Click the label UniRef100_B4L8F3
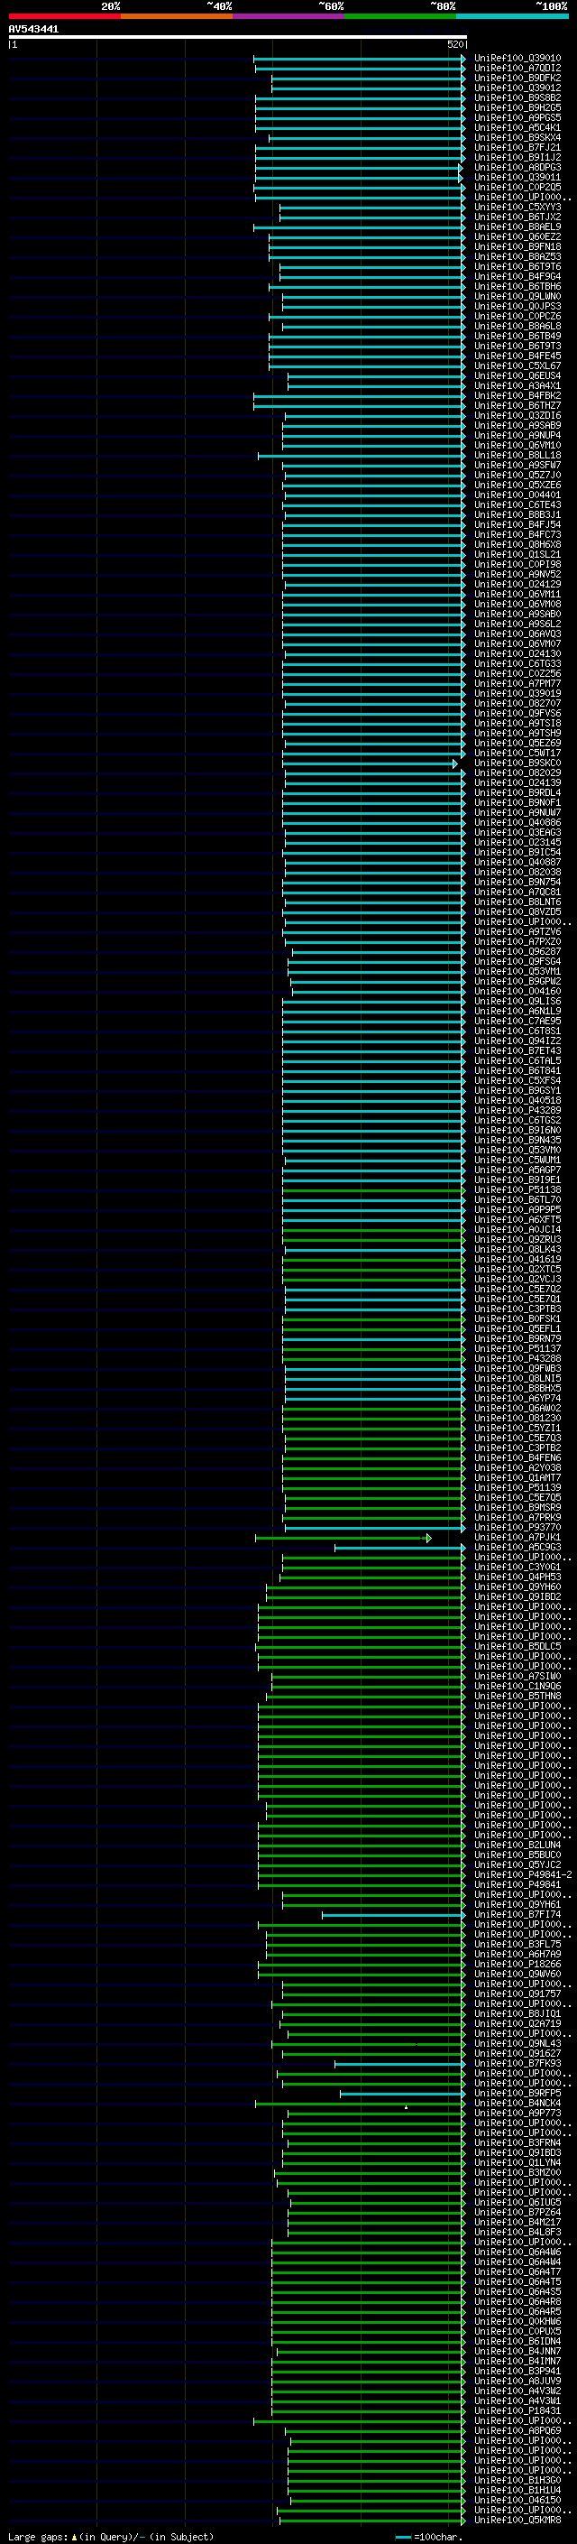 [517, 2232]
